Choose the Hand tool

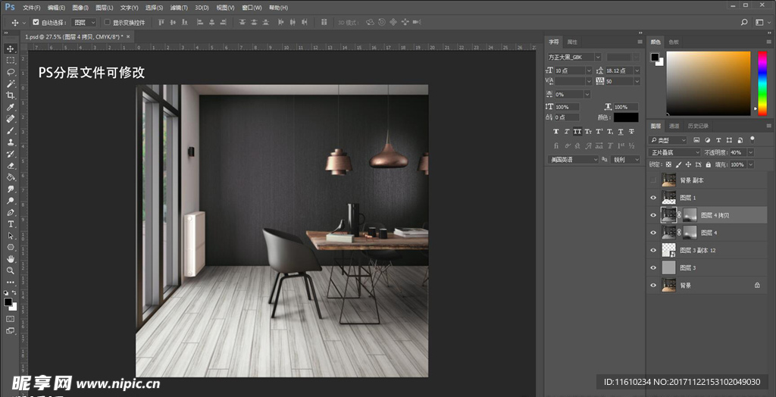(x=11, y=259)
